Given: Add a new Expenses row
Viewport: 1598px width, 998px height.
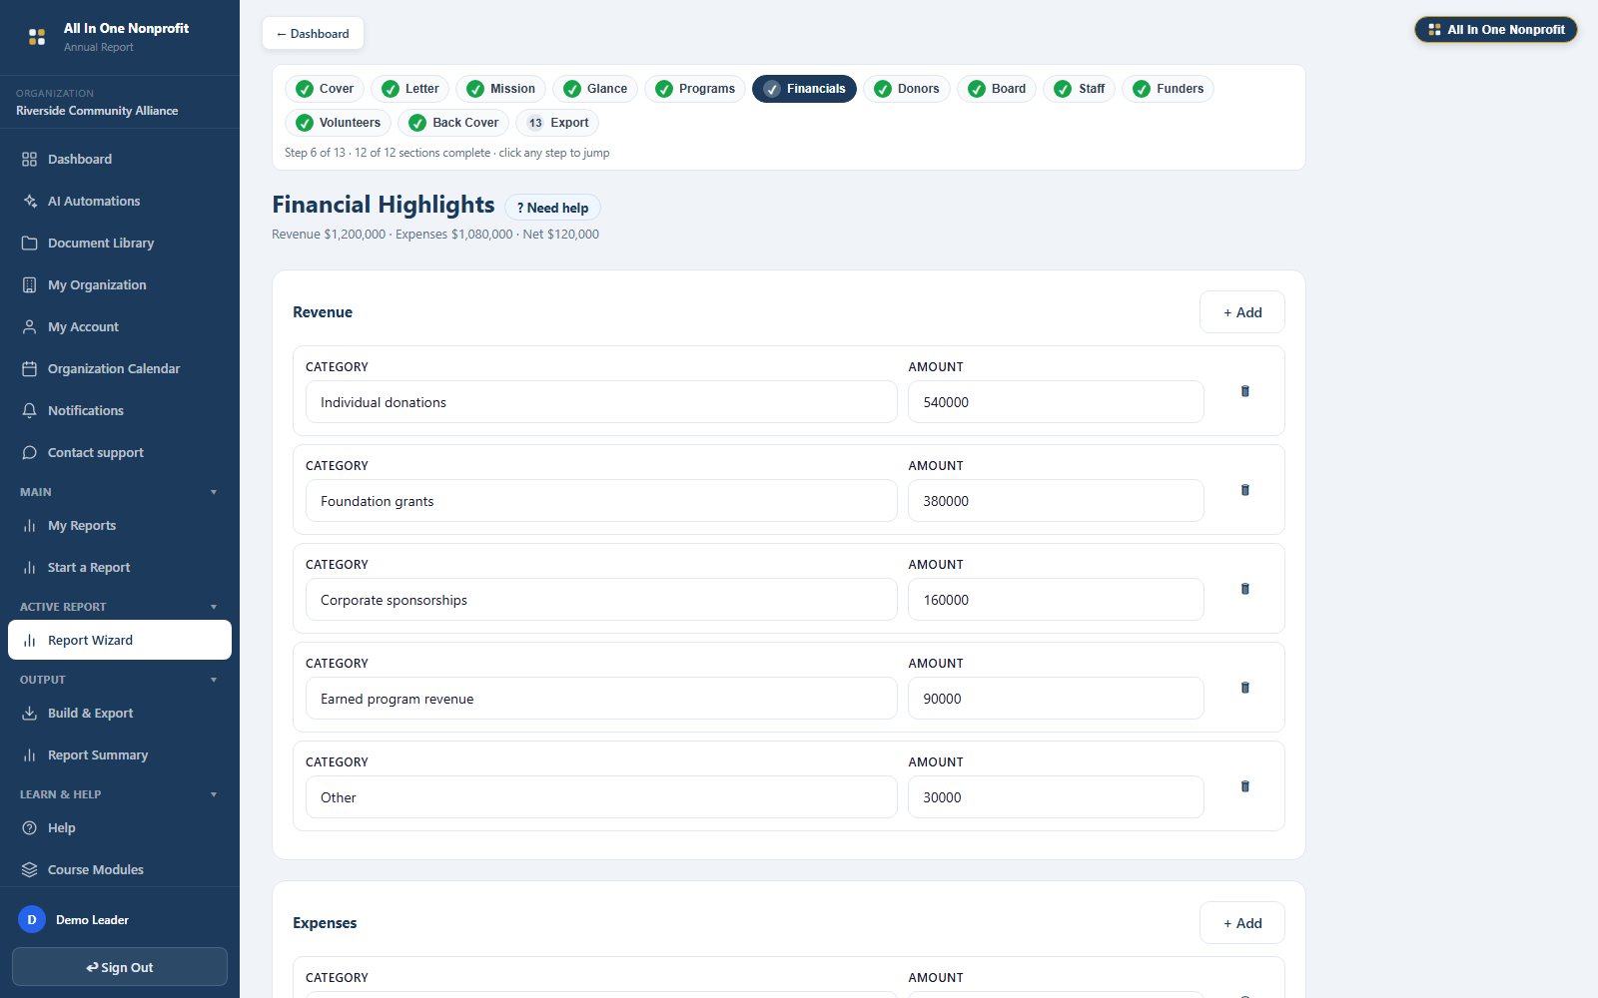Looking at the screenshot, I should [x=1242, y=923].
